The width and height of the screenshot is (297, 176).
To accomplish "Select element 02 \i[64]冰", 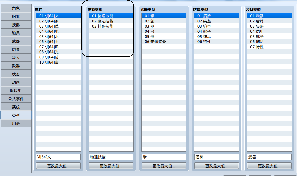I will pyautogui.click(x=58, y=21).
